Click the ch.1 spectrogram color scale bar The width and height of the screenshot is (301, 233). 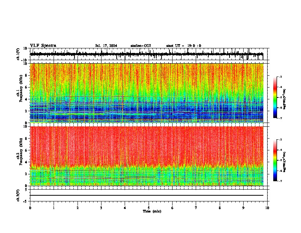275,97
